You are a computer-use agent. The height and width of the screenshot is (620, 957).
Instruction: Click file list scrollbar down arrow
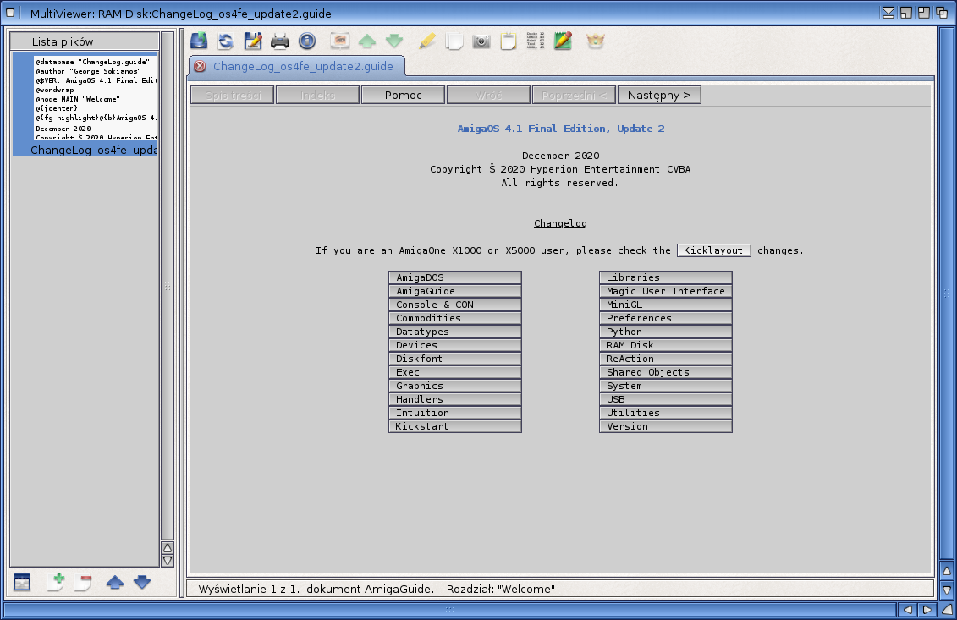click(168, 560)
